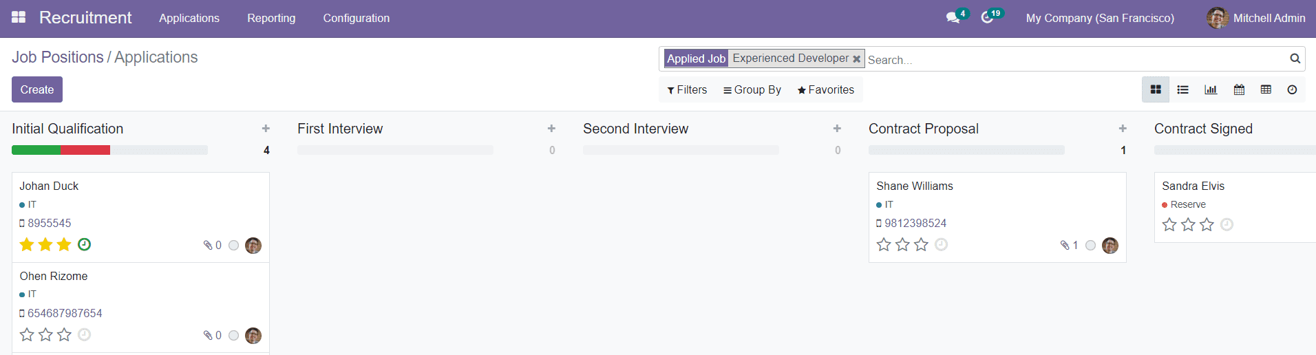Image resolution: width=1316 pixels, height=355 pixels.
Task: Toggle kanban state circle on Ohen Rizome card
Action: click(x=233, y=336)
